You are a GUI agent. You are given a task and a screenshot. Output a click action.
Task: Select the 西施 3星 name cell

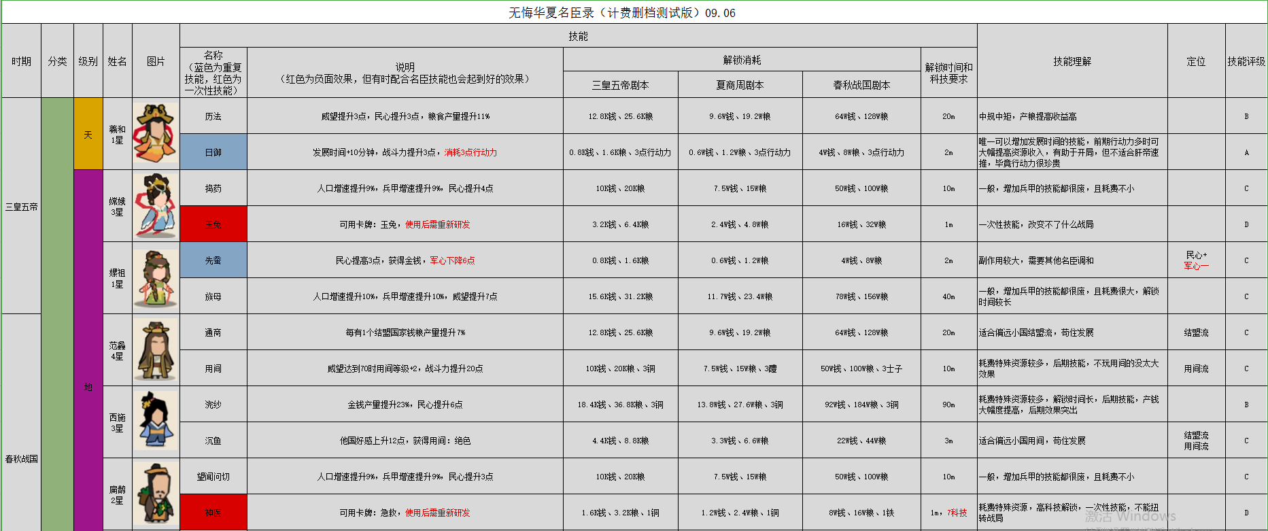[x=118, y=422]
